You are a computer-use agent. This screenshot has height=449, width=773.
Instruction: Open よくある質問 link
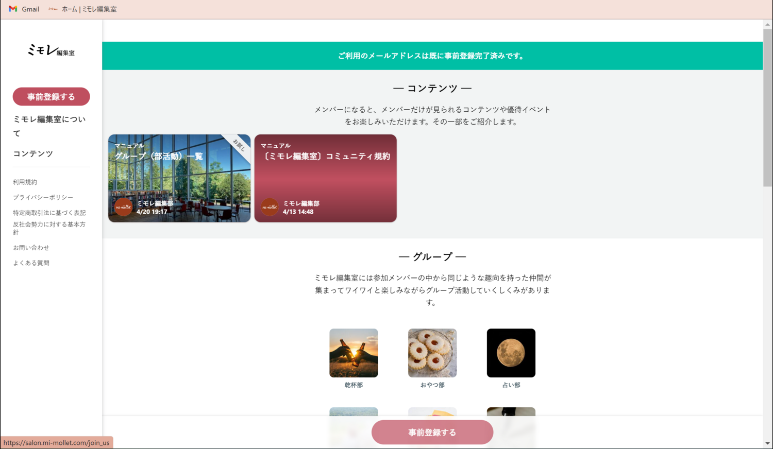tap(31, 263)
